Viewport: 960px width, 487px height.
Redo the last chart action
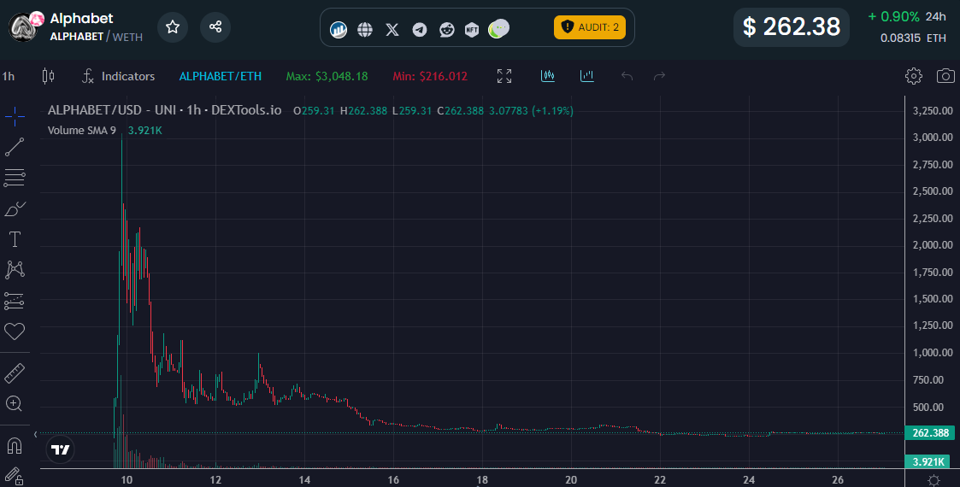659,76
